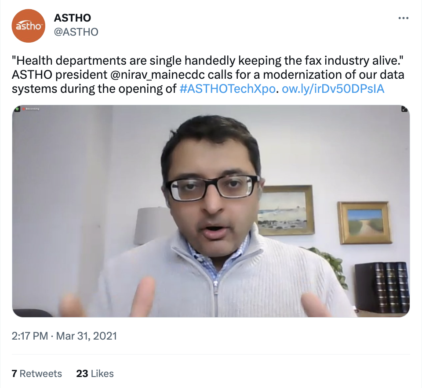Viewport: 422px width, 388px height.
Task: View the 23 Likes list
Action: 95,373
